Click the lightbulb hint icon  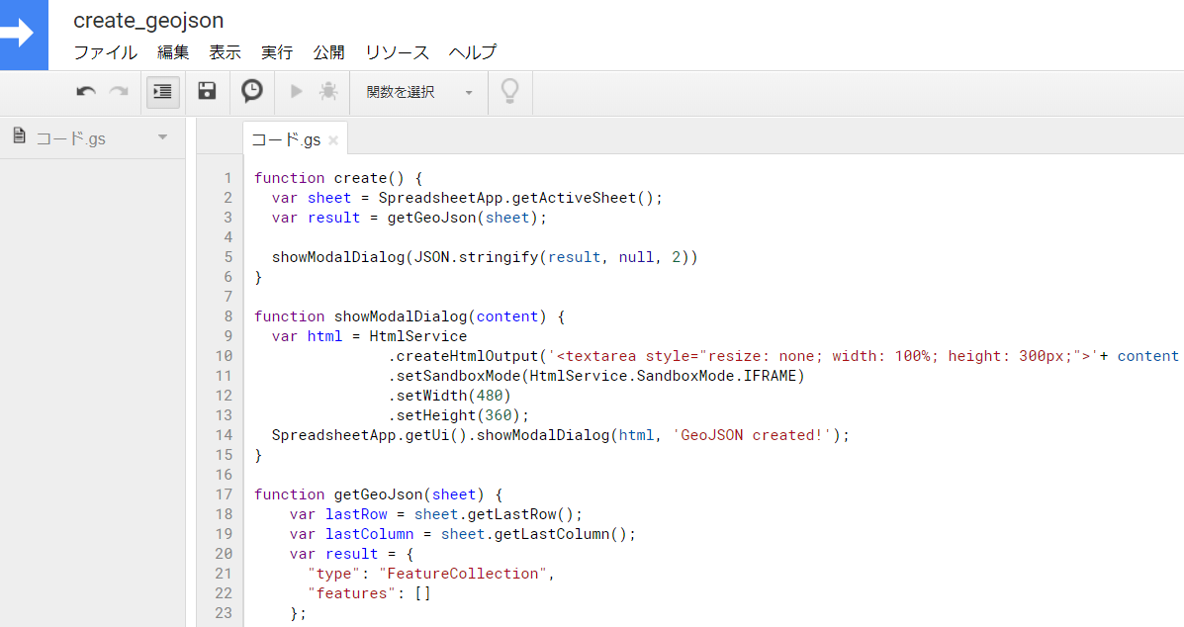[x=510, y=91]
